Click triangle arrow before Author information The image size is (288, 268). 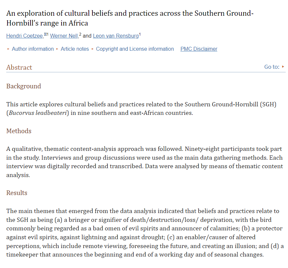click(x=8, y=49)
